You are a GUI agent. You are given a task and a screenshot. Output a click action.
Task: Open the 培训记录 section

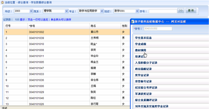pos(171,56)
